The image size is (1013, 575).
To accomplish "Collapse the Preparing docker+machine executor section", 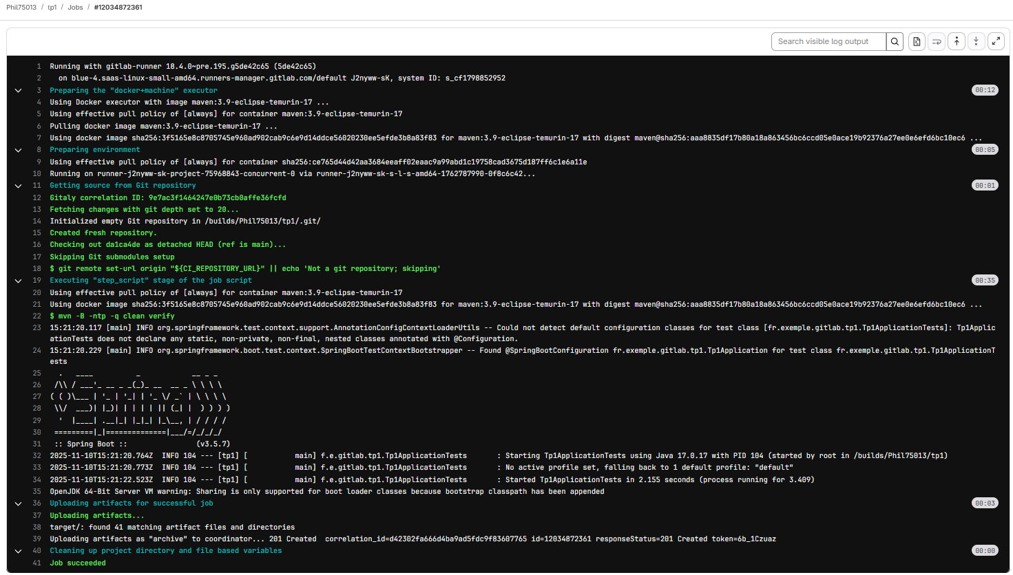I will (18, 91).
